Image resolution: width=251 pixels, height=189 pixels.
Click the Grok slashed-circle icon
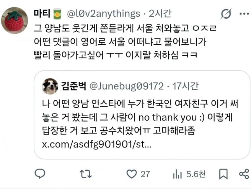coord(226,14)
